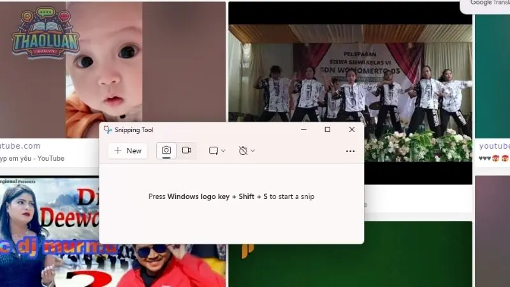510x287 pixels.
Task: Open the delay snip timer dropdown
Action: click(x=247, y=151)
